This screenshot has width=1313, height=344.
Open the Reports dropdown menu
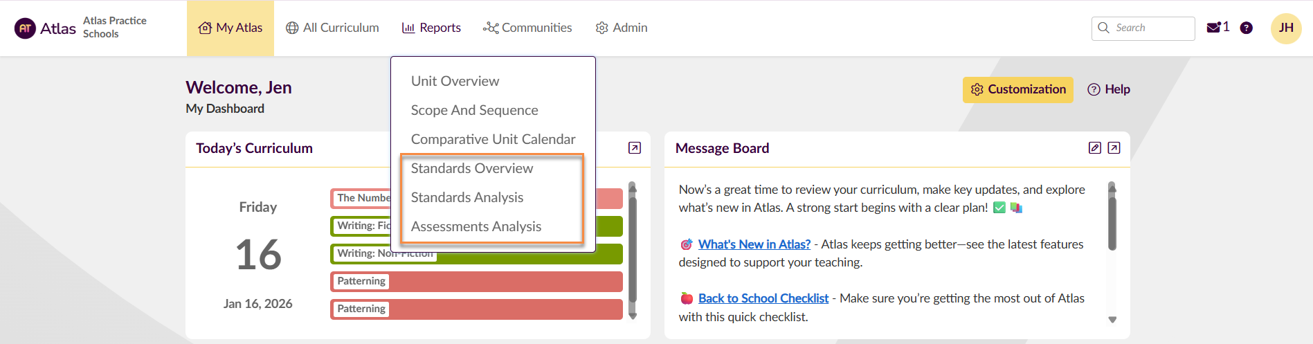pos(431,28)
